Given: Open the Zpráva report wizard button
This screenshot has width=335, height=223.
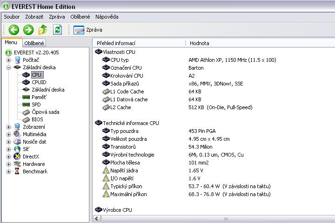Looking at the screenshot, I should point(87,30).
